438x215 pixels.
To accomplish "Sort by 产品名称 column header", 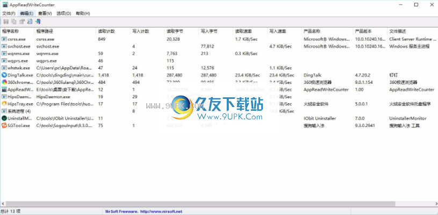I will pos(327,31).
